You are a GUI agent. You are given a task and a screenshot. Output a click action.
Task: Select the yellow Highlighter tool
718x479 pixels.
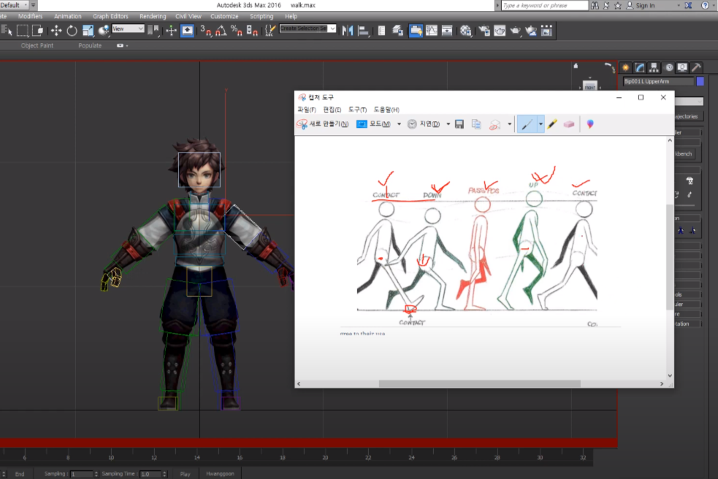pos(552,124)
